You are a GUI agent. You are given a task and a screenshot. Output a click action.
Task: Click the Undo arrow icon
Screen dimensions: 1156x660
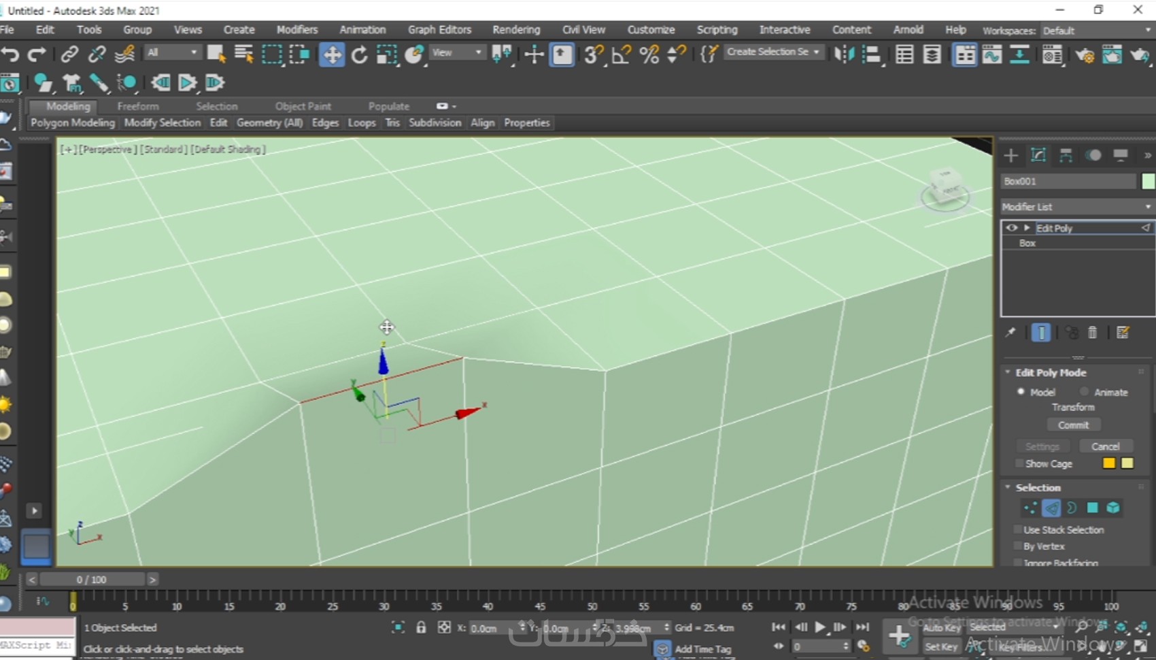[x=10, y=54]
